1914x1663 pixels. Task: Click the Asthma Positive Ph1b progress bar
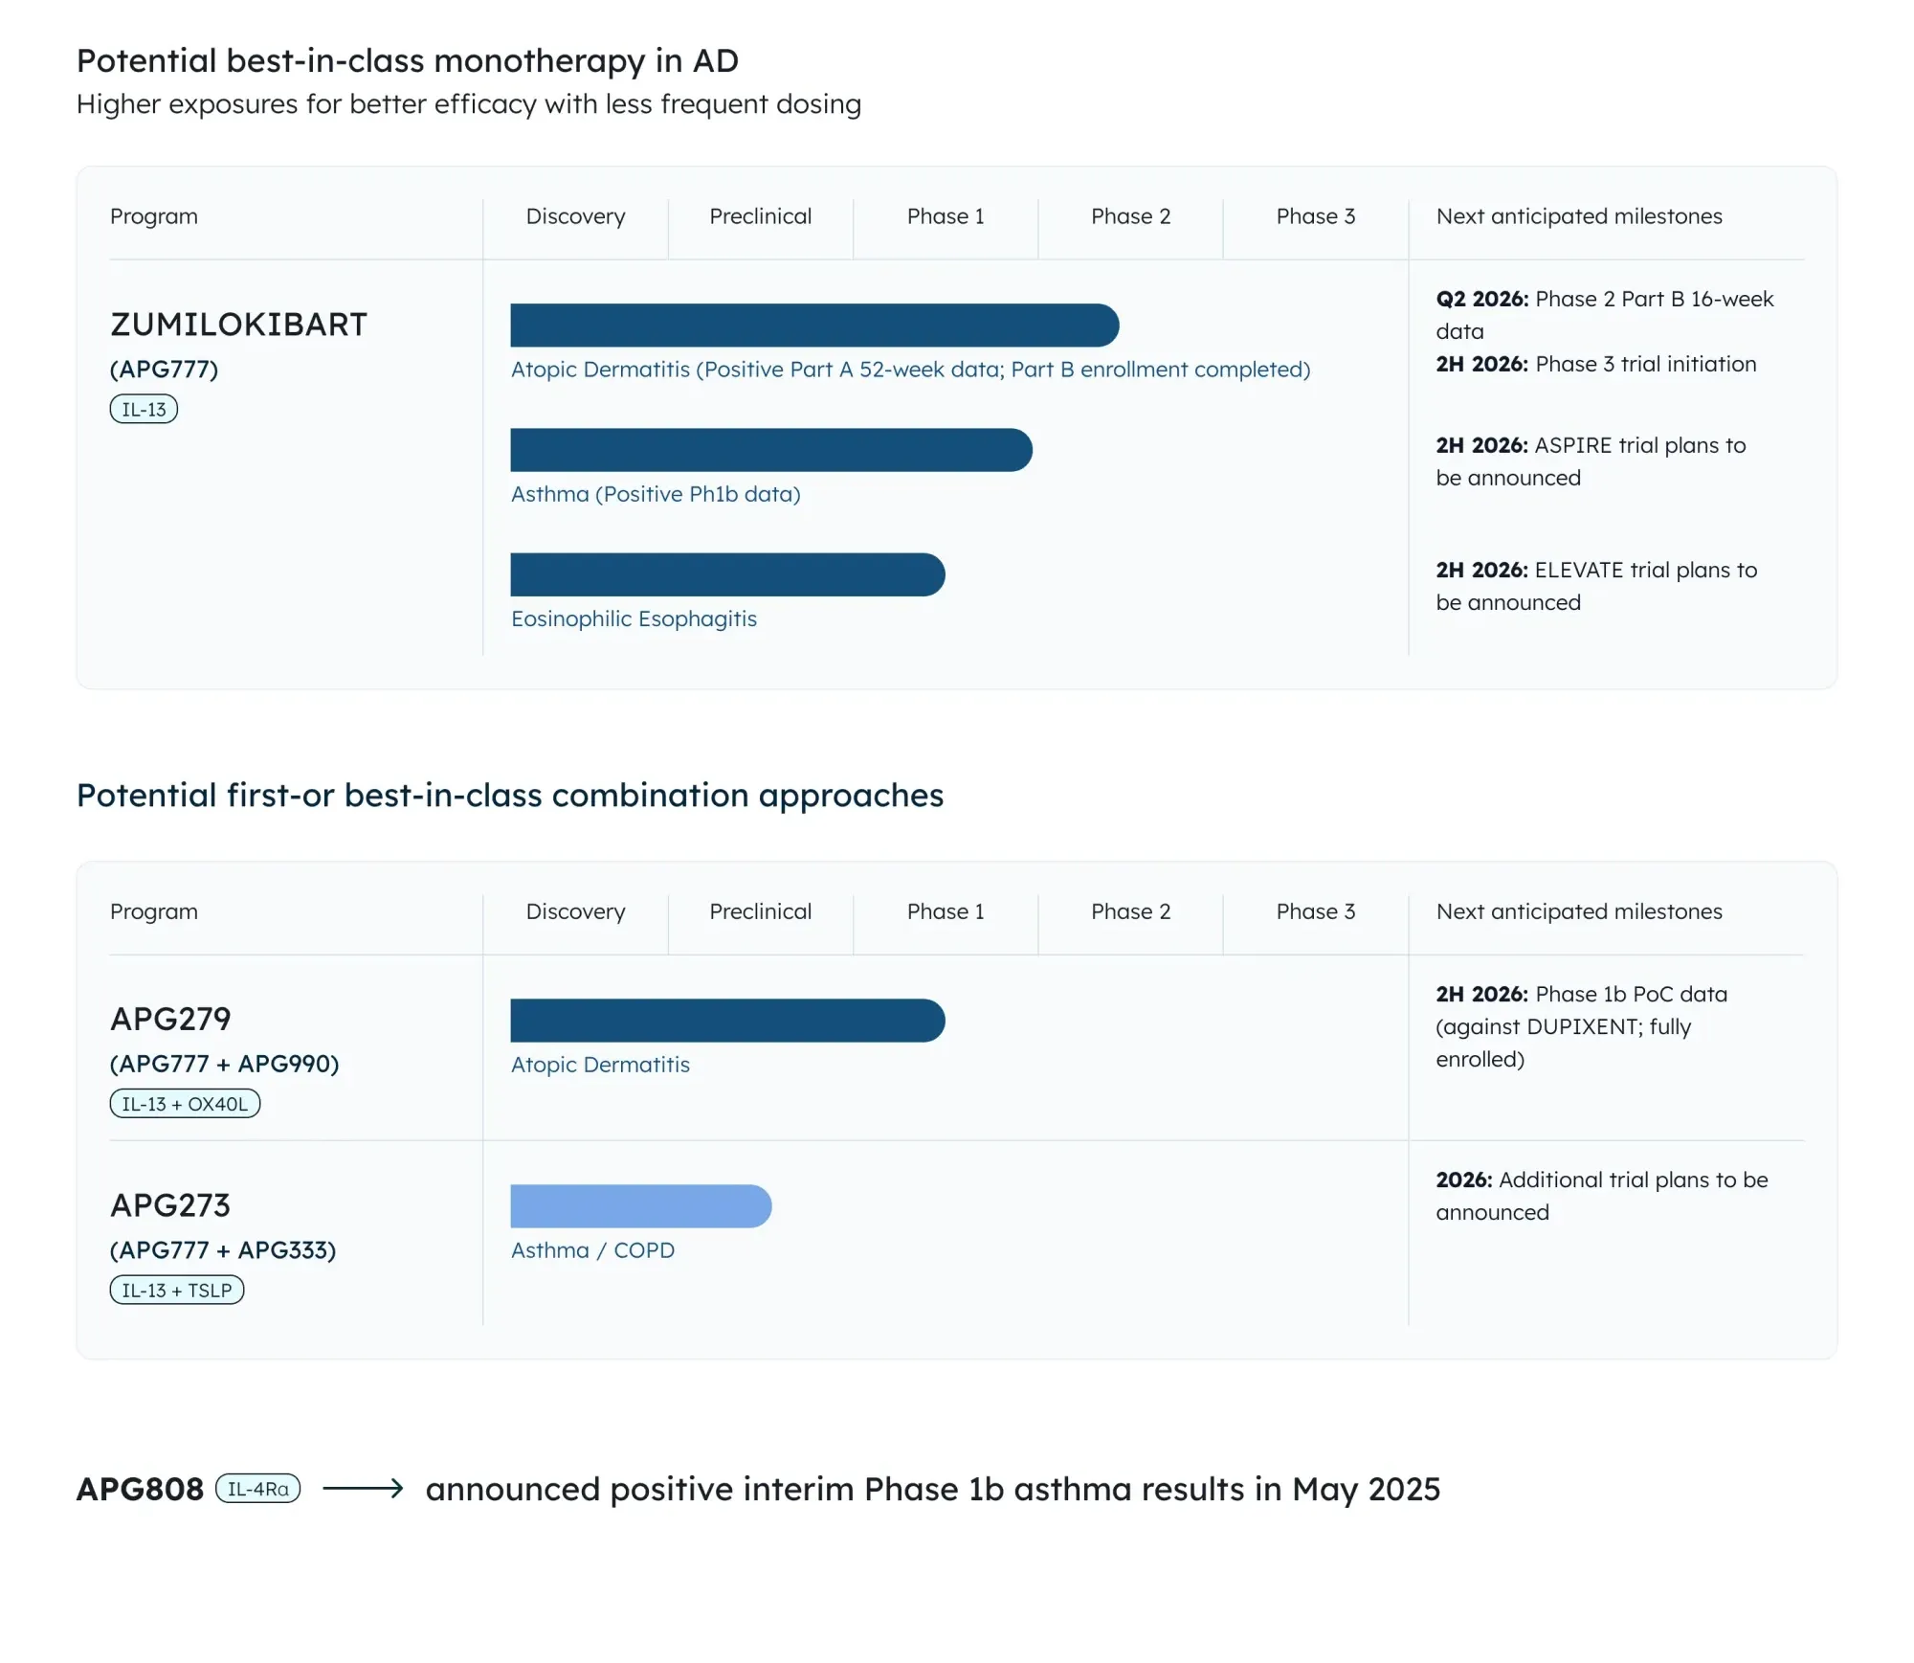[x=770, y=450]
